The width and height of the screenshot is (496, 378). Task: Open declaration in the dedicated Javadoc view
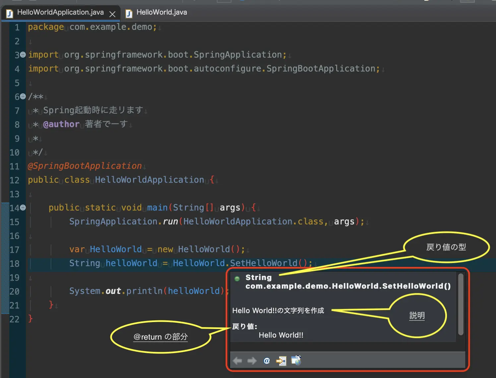281,360
